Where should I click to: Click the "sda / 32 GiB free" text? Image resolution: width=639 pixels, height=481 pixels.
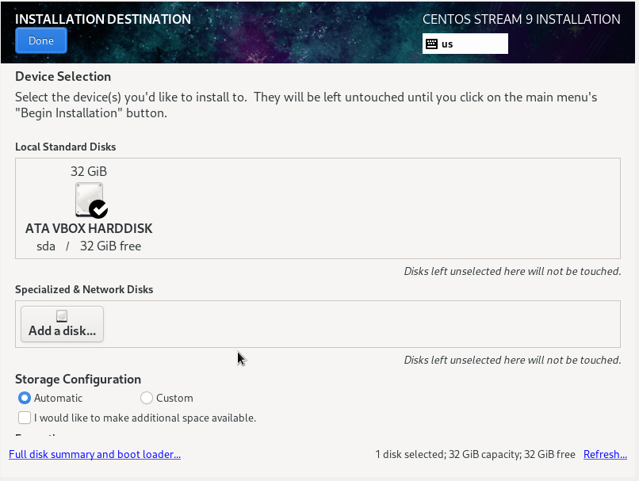89,246
